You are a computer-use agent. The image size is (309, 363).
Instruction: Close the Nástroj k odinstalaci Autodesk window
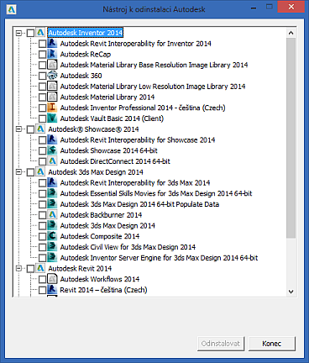pyautogui.click(x=291, y=7)
